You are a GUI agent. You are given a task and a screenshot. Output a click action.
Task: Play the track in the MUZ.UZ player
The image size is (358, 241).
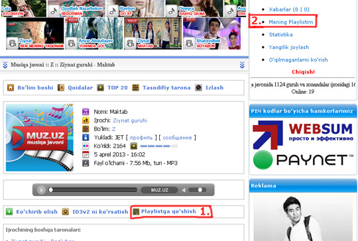pos(41,190)
